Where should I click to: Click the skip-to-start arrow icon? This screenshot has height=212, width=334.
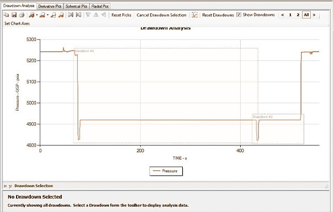coord(78,15)
